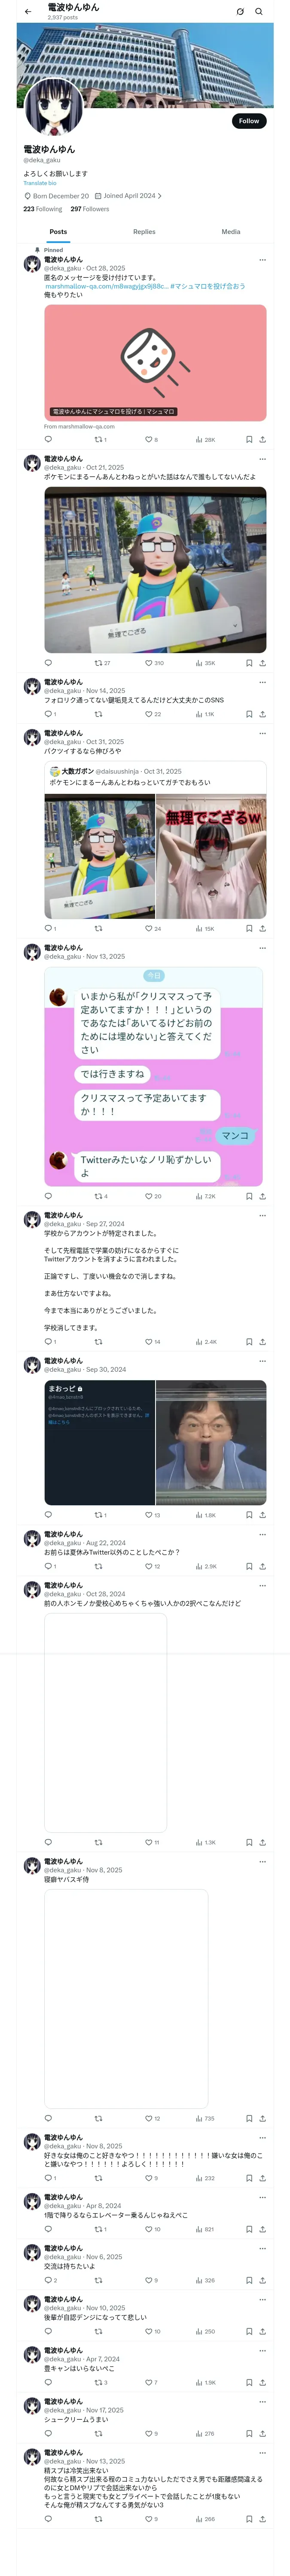View analytics of the pinned post
Image resolution: width=290 pixels, height=2576 pixels.
coord(205,439)
